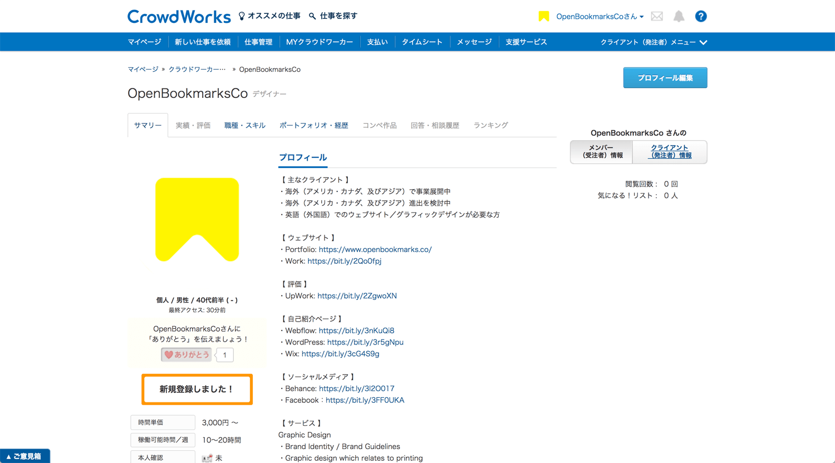Select the 実績・評価 tab
Image resolution: width=835 pixels, height=463 pixels.
pyautogui.click(x=193, y=125)
